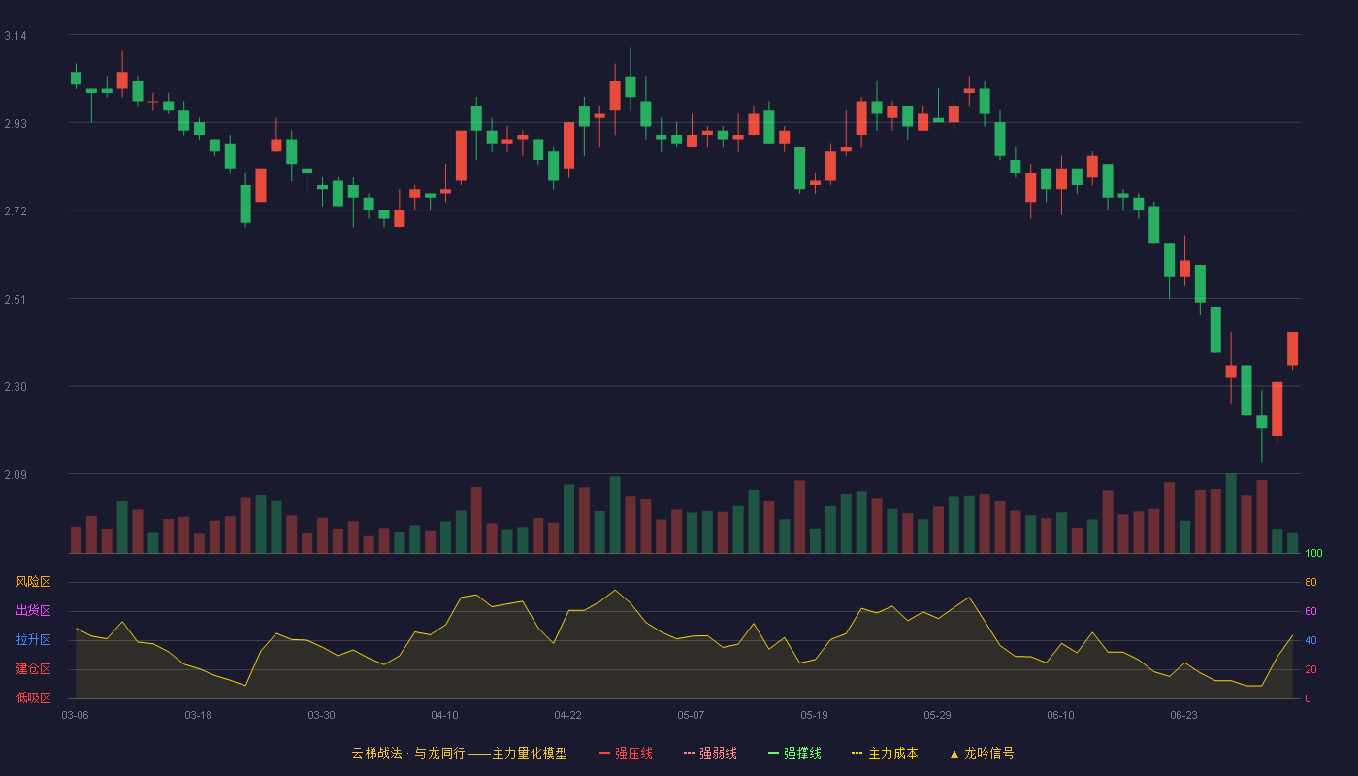Viewport: 1358px width, 776px height.
Task: Click the first green candlestick at 03-06
Action: tap(76, 78)
